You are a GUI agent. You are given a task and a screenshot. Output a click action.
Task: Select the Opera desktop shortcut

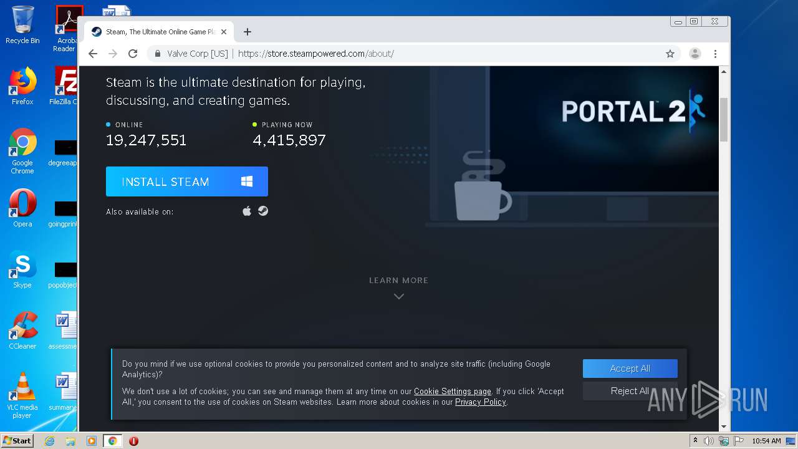coord(22,208)
